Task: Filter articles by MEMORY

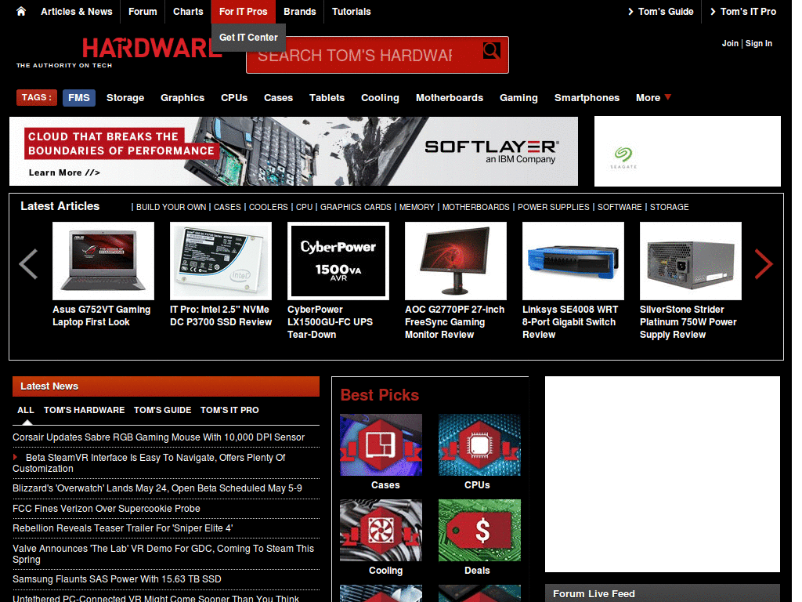Action: 417,207
